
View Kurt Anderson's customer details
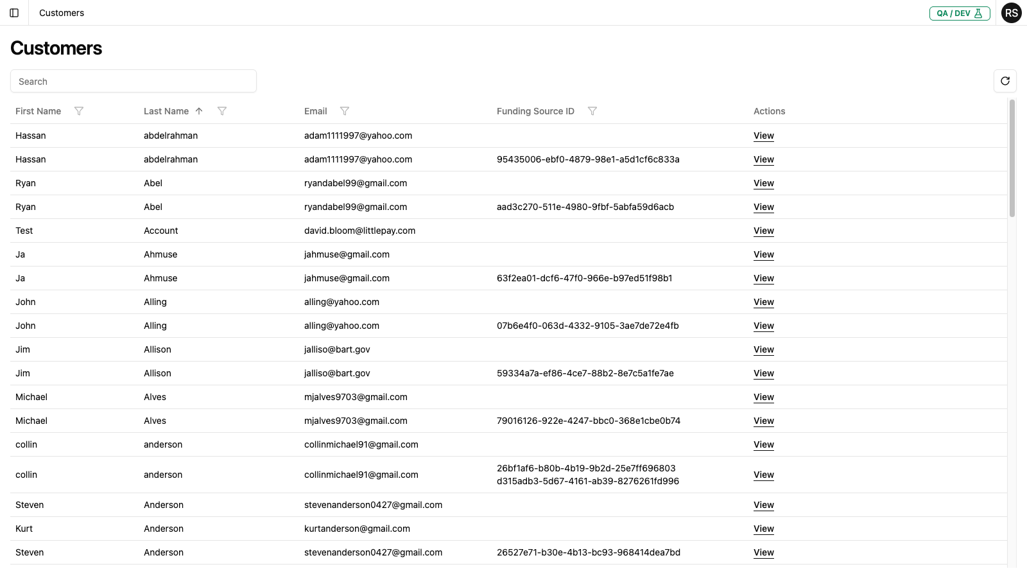point(763,529)
